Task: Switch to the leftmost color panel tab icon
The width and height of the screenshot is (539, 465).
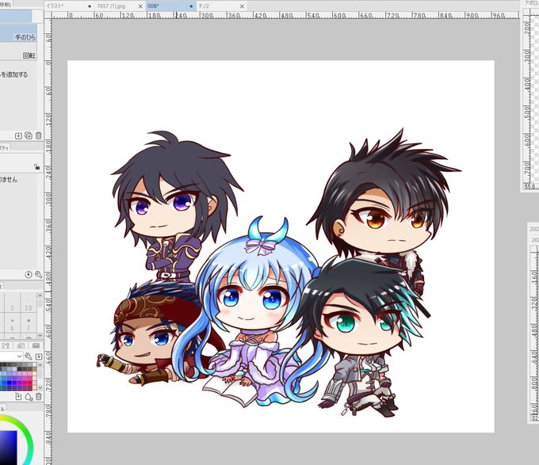Action: (6, 345)
